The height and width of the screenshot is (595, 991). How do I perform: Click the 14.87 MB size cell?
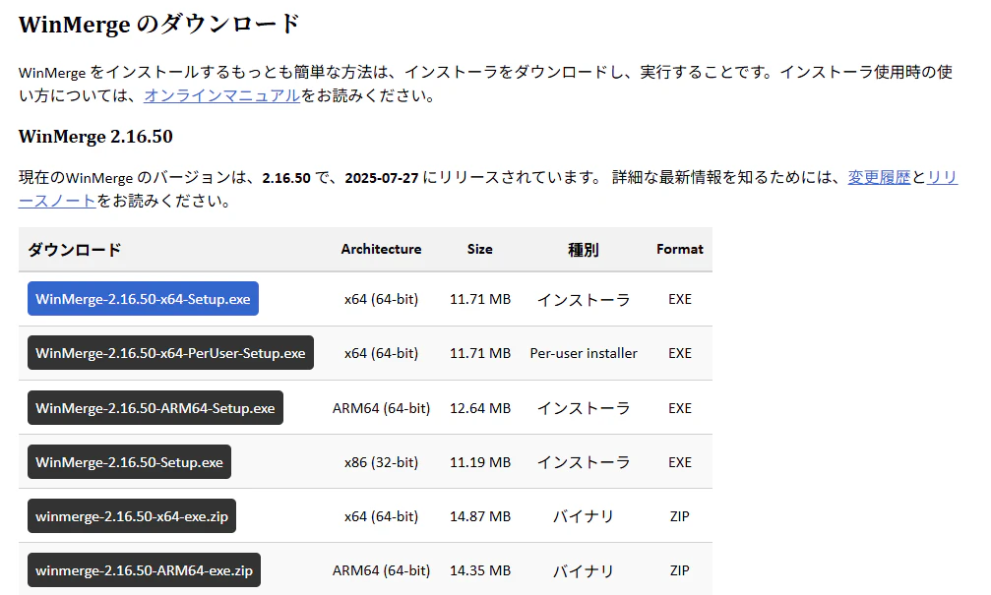click(479, 516)
